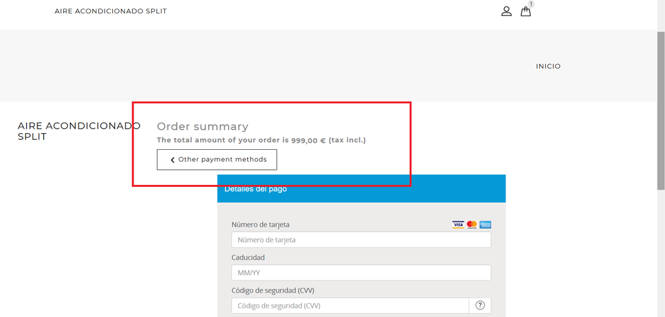Click the Visa card logo
Image resolution: width=665 pixels, height=317 pixels.
tap(458, 225)
